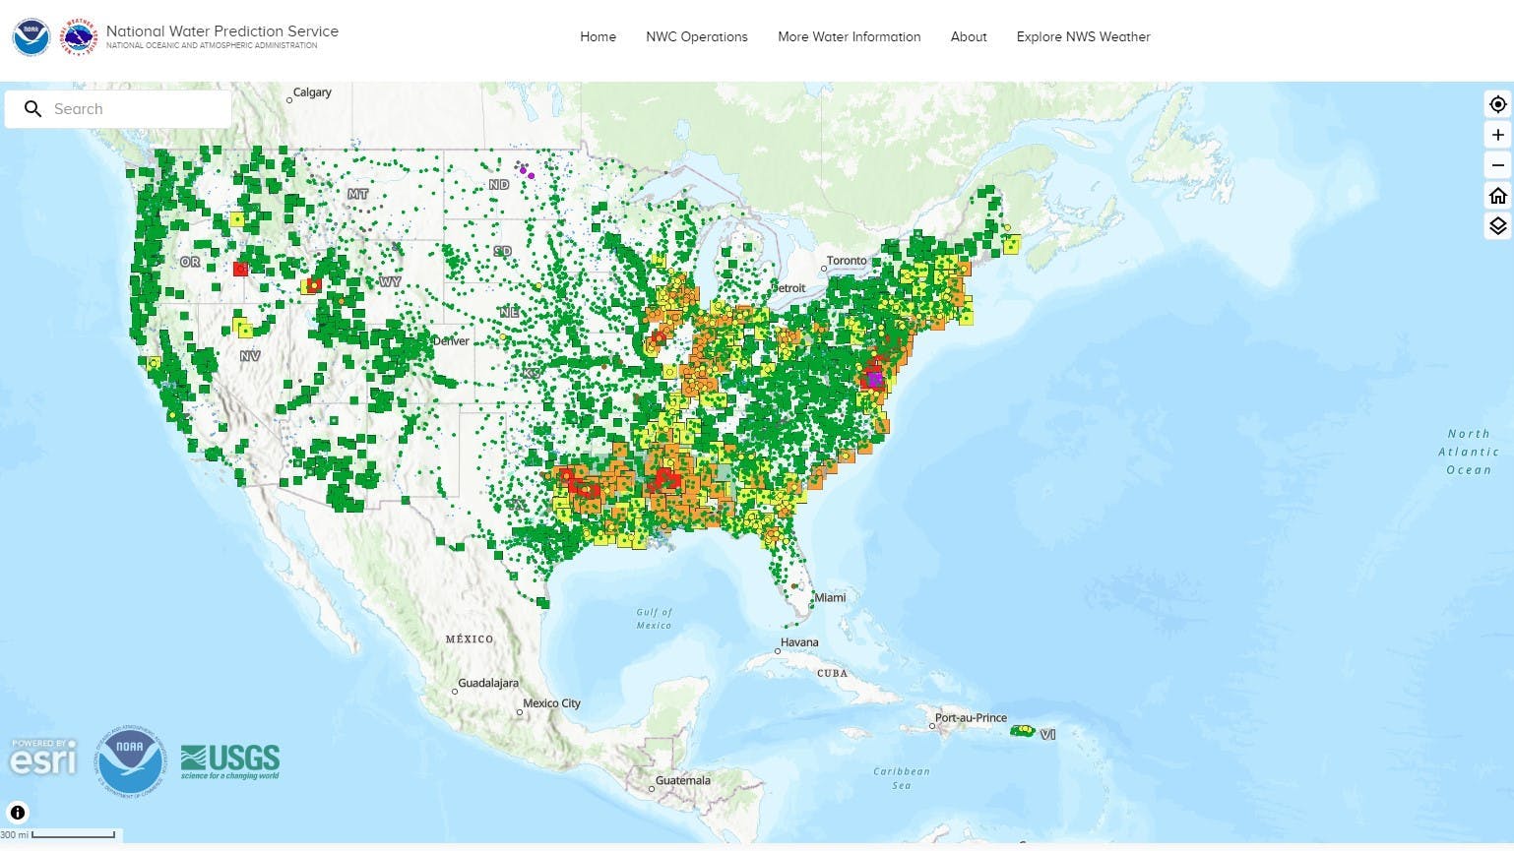Screen dimensions: 1514x851
Task: Open the map attribution info icon
Action: (x=17, y=812)
